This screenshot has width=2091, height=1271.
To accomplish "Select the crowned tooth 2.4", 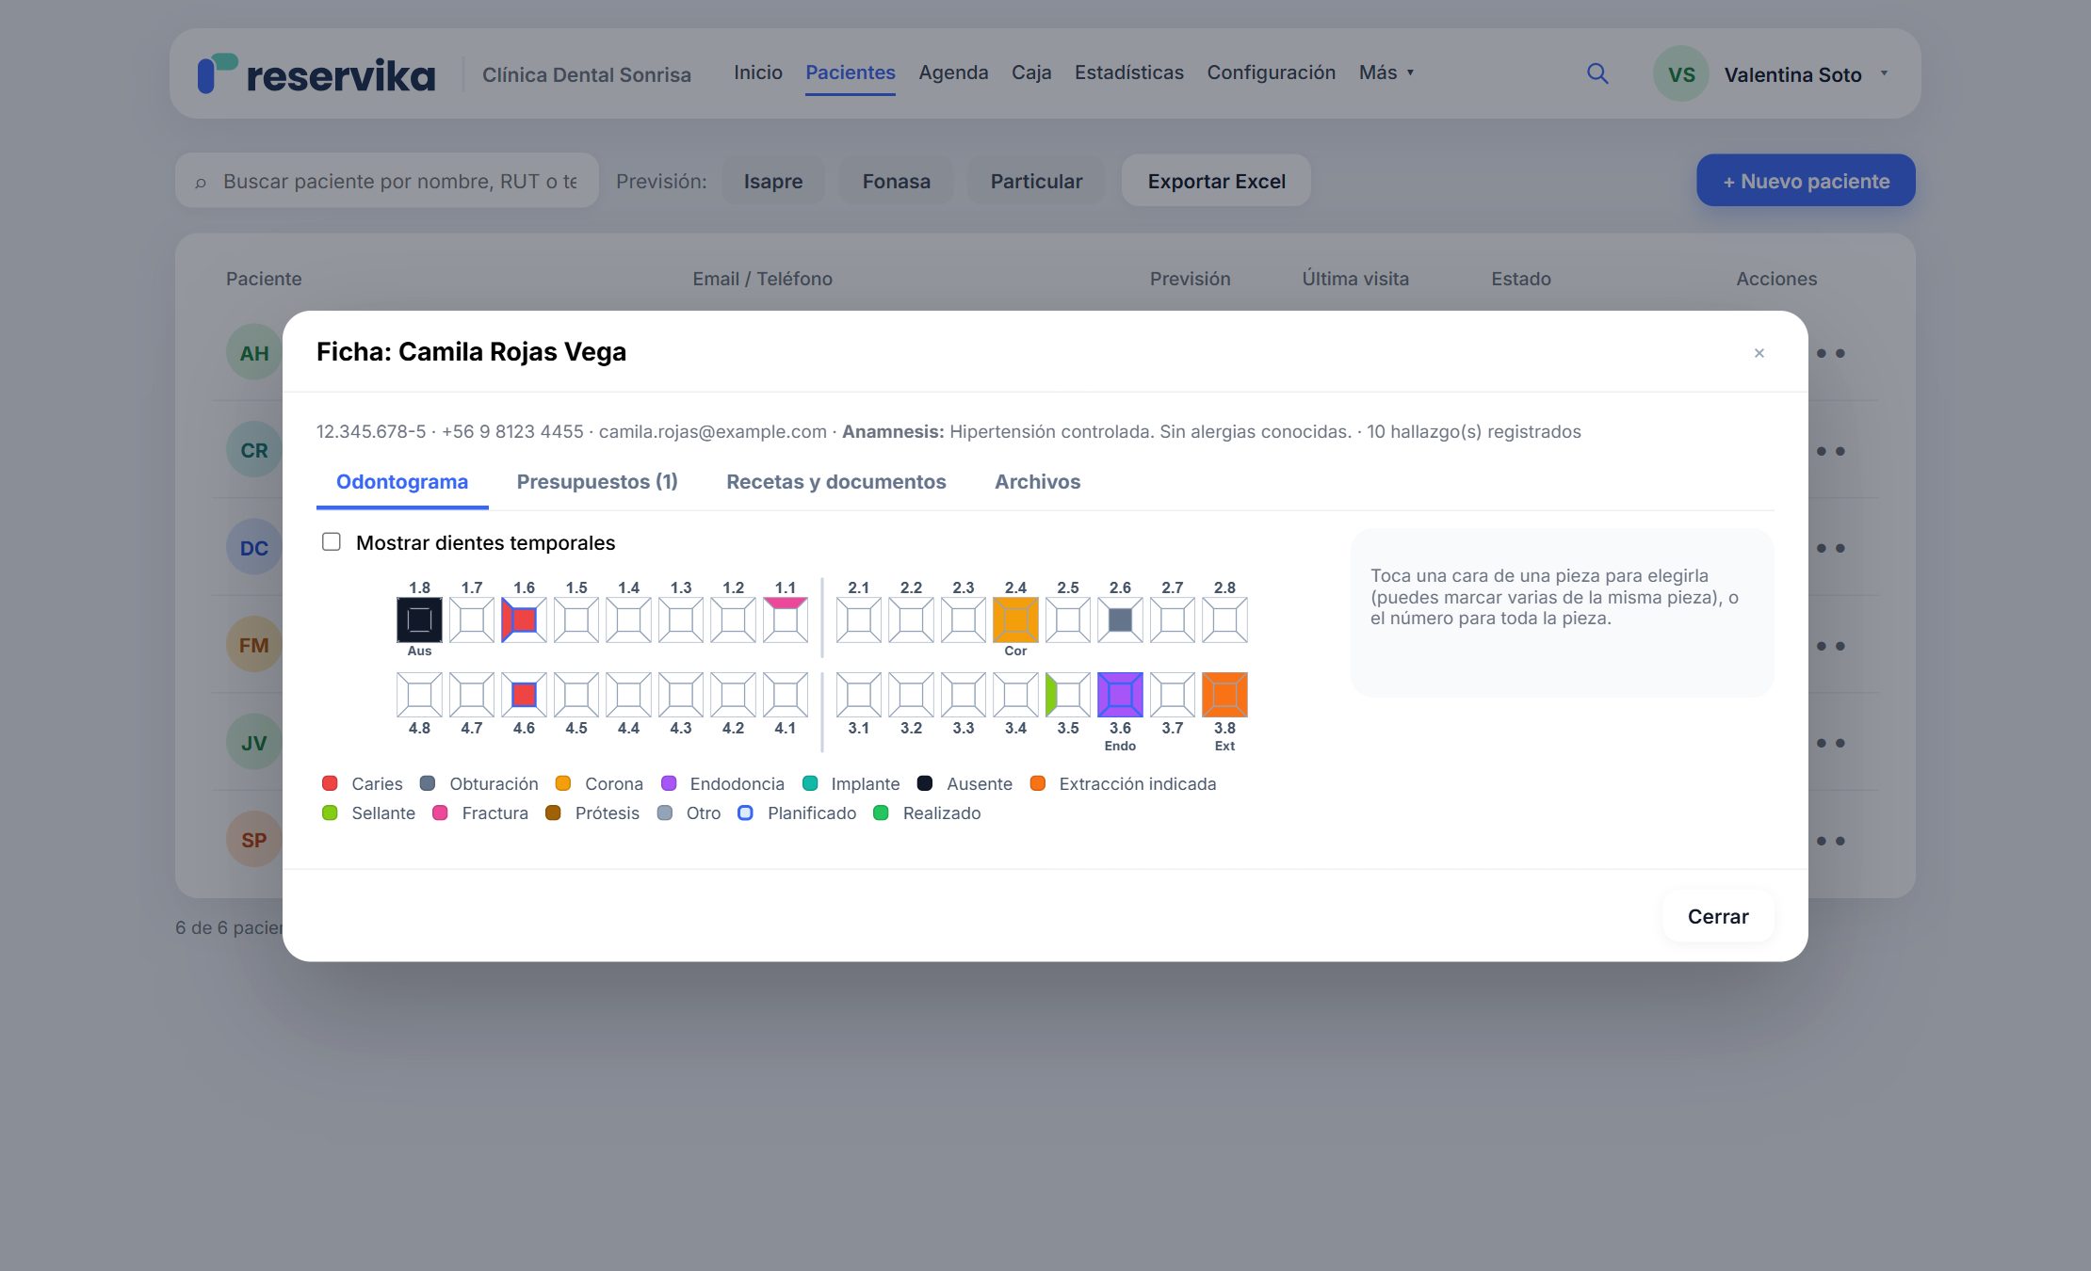I will click(1015, 619).
